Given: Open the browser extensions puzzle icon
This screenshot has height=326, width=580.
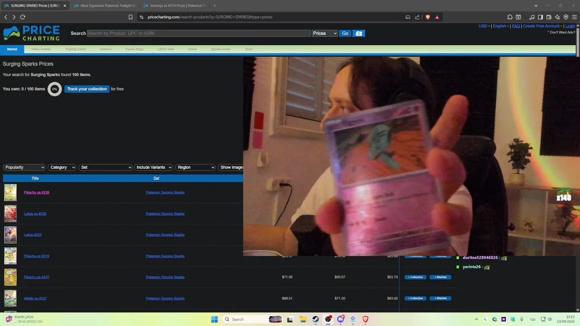Looking at the screenshot, I should click(x=510, y=17).
